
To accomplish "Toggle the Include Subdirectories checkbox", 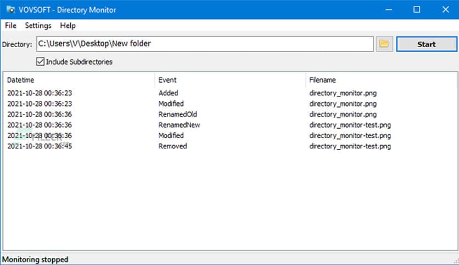I will pos(41,61).
